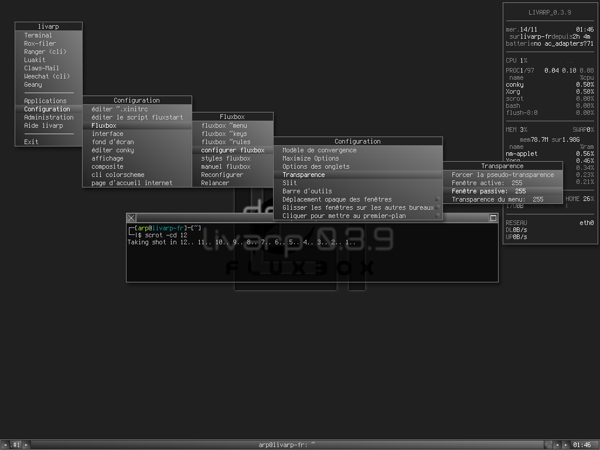600x450 pixels.
Task: Expand the Fluxbox entry under Configuration
Action: 137,125
